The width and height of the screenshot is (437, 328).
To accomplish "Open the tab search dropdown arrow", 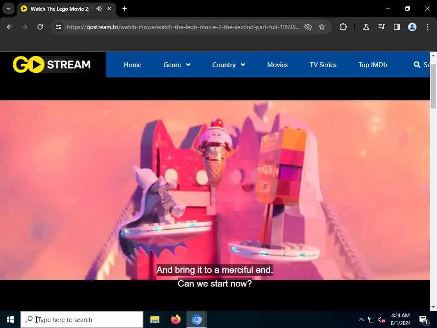I will pos(9,9).
